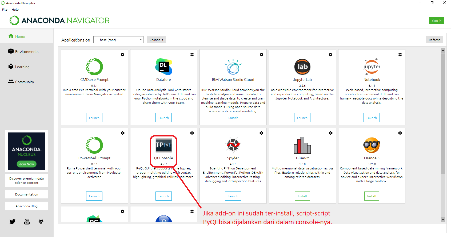Viewport: 451px width, 237px height.
Task: Click the Qt Console IPython icon
Action: click(x=164, y=145)
